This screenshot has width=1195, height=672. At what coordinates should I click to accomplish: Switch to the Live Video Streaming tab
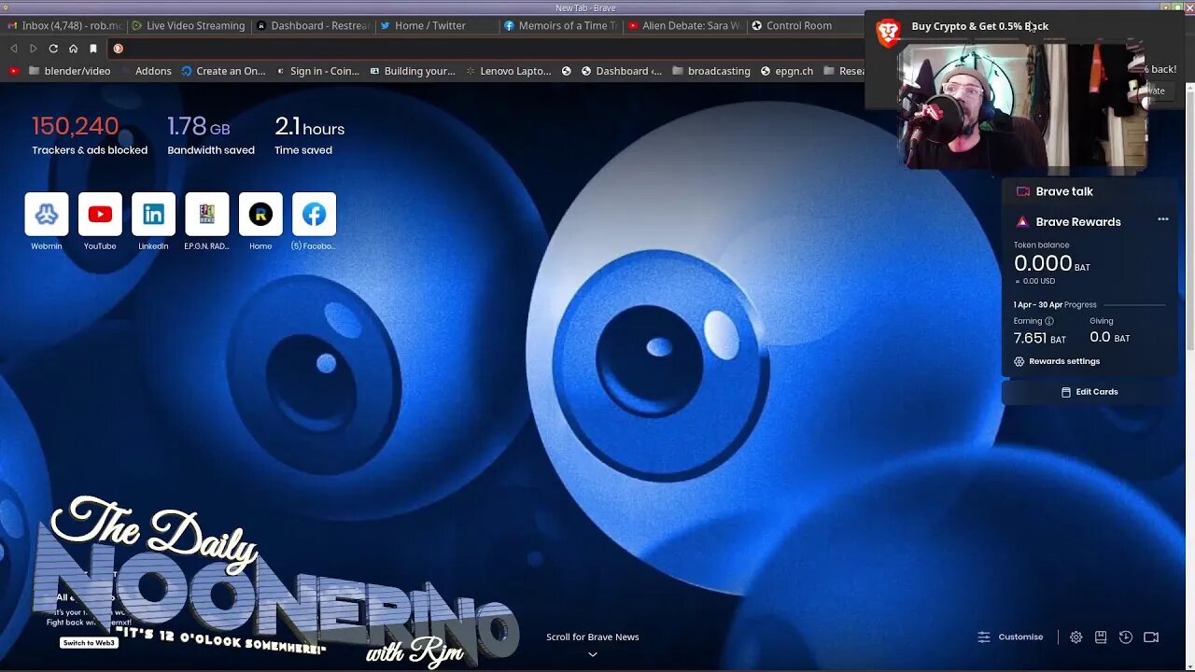(x=189, y=26)
